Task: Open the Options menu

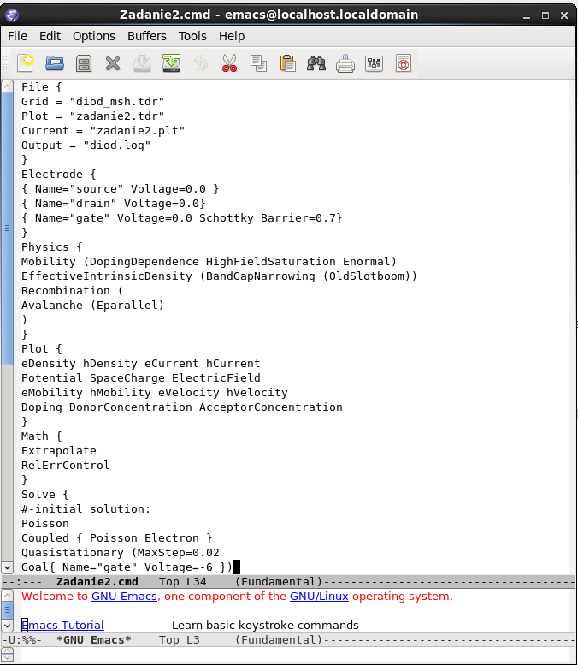Action: click(x=94, y=36)
